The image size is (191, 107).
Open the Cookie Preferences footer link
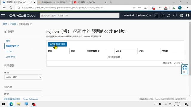pos(30,99)
